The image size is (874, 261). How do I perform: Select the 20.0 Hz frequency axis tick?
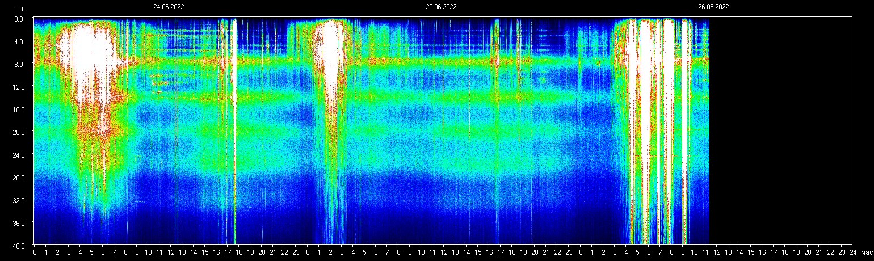(x=19, y=132)
